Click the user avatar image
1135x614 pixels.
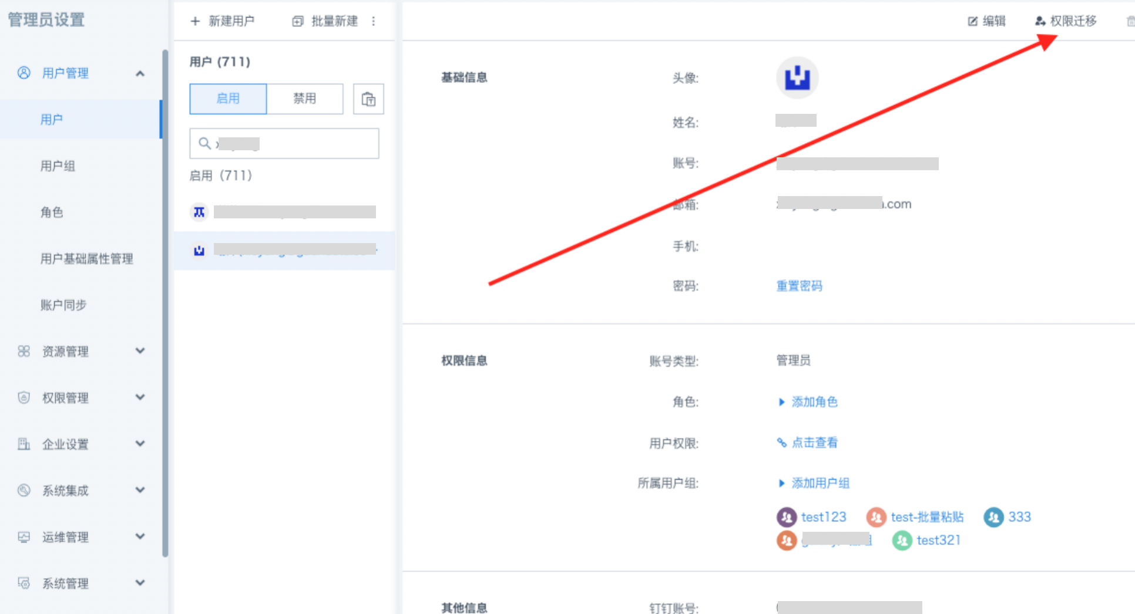(797, 77)
